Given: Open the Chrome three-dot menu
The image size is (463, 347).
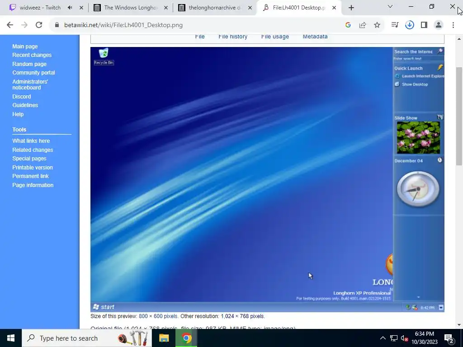Looking at the screenshot, I should (x=453, y=25).
